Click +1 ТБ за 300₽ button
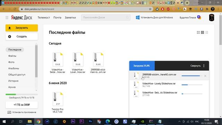Screen dimensions: 222x125 (x=22, y=105)
